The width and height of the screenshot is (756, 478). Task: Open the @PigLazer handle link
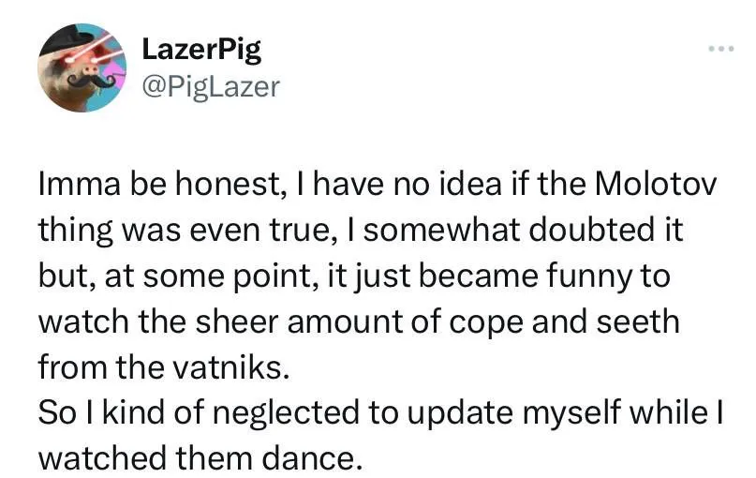[210, 88]
